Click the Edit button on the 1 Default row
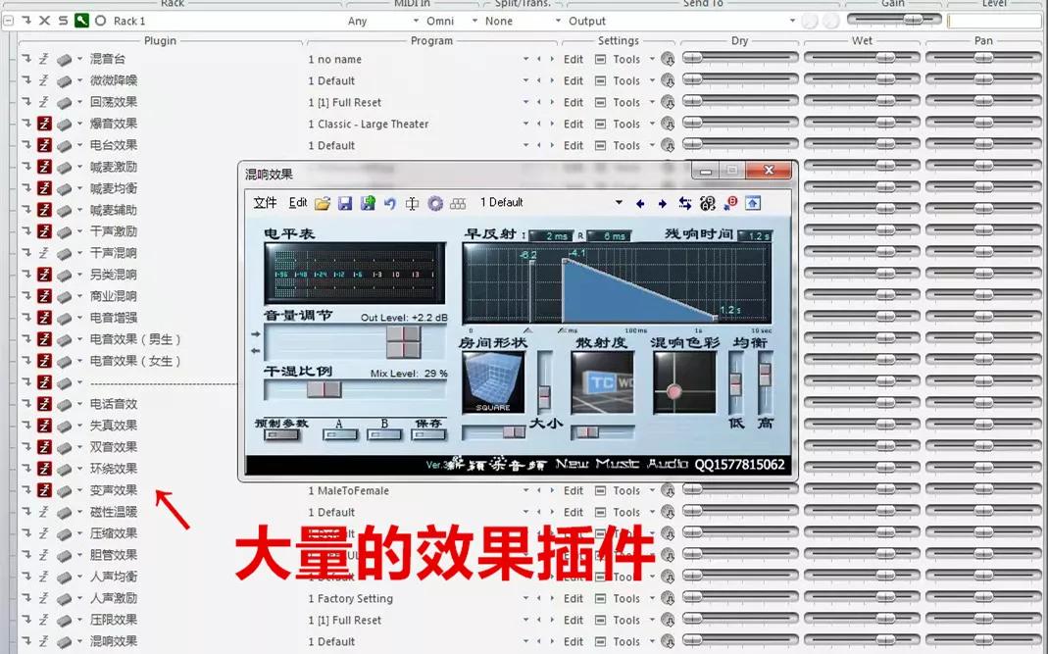 point(573,80)
